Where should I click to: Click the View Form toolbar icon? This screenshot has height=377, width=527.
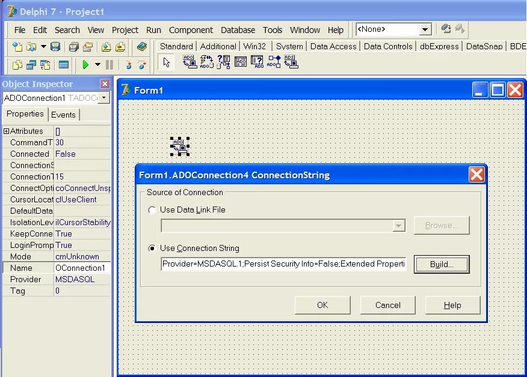[31, 64]
